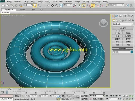Activate the Select and Scale tool
This screenshot has height=101, width=135.
61,6
